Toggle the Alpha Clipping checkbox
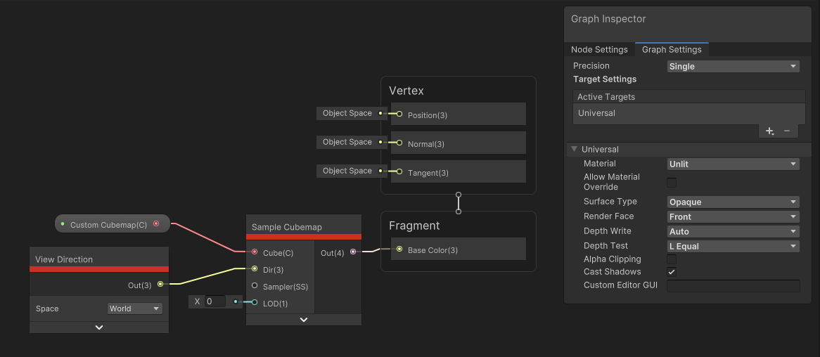The height and width of the screenshot is (357, 820). click(x=672, y=259)
